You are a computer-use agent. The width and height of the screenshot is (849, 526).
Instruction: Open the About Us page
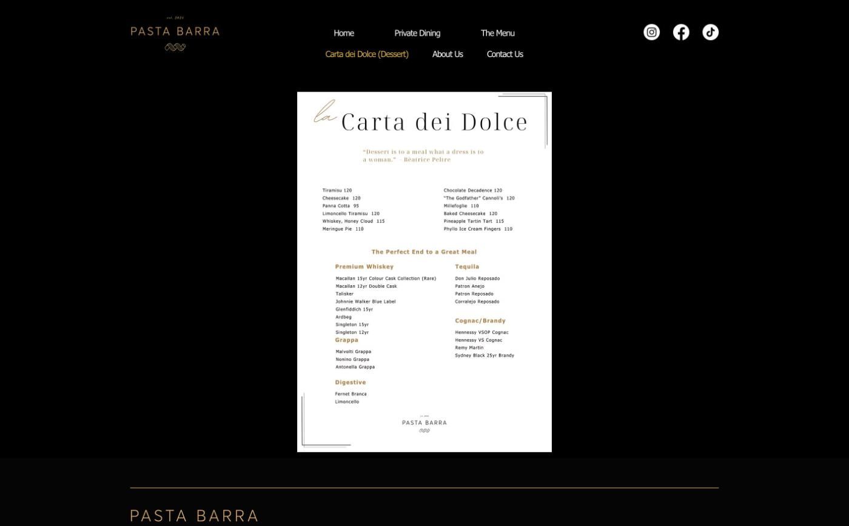448,54
